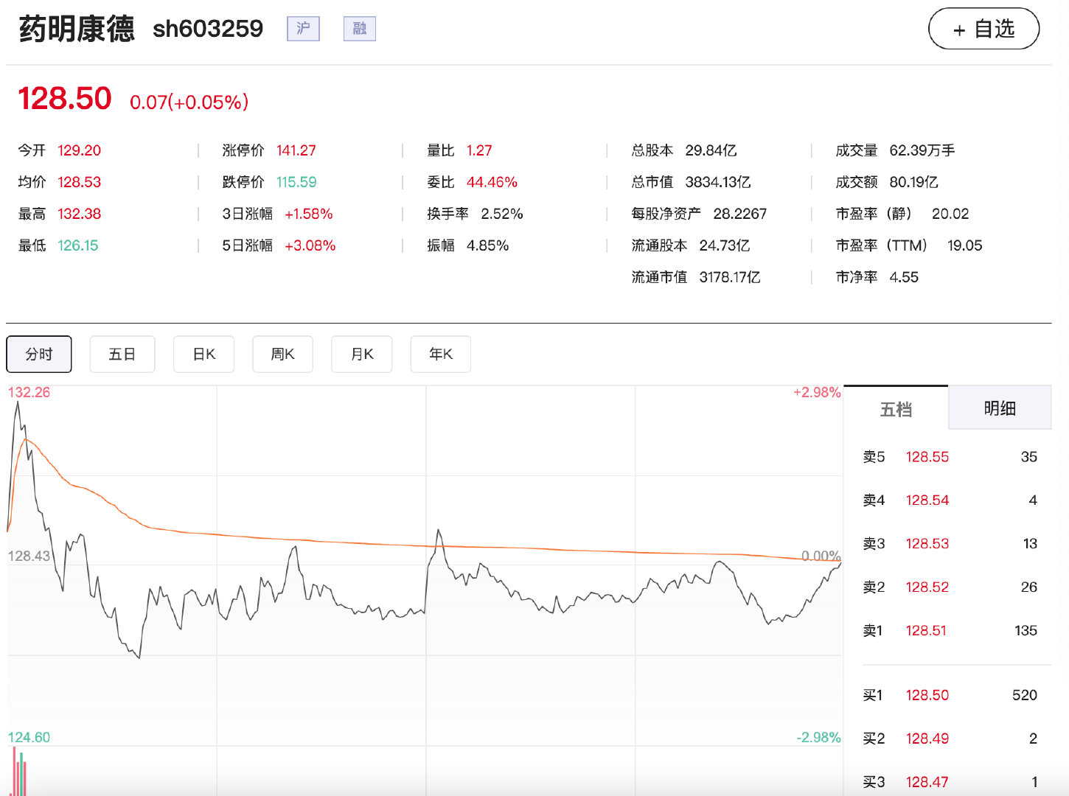Image resolution: width=1069 pixels, height=796 pixels.
Task: Click the current price 128.50
Action: tap(65, 99)
